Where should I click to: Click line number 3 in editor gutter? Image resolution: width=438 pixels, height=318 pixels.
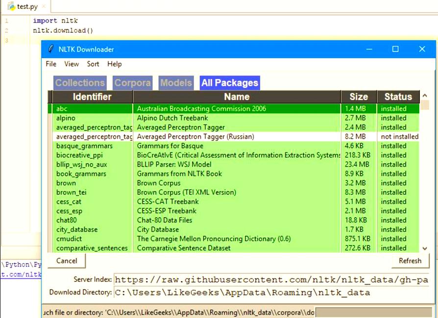(x=6, y=41)
